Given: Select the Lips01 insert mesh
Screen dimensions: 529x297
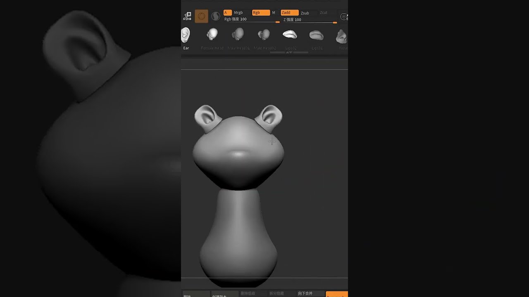Looking at the screenshot, I should 317,35.
